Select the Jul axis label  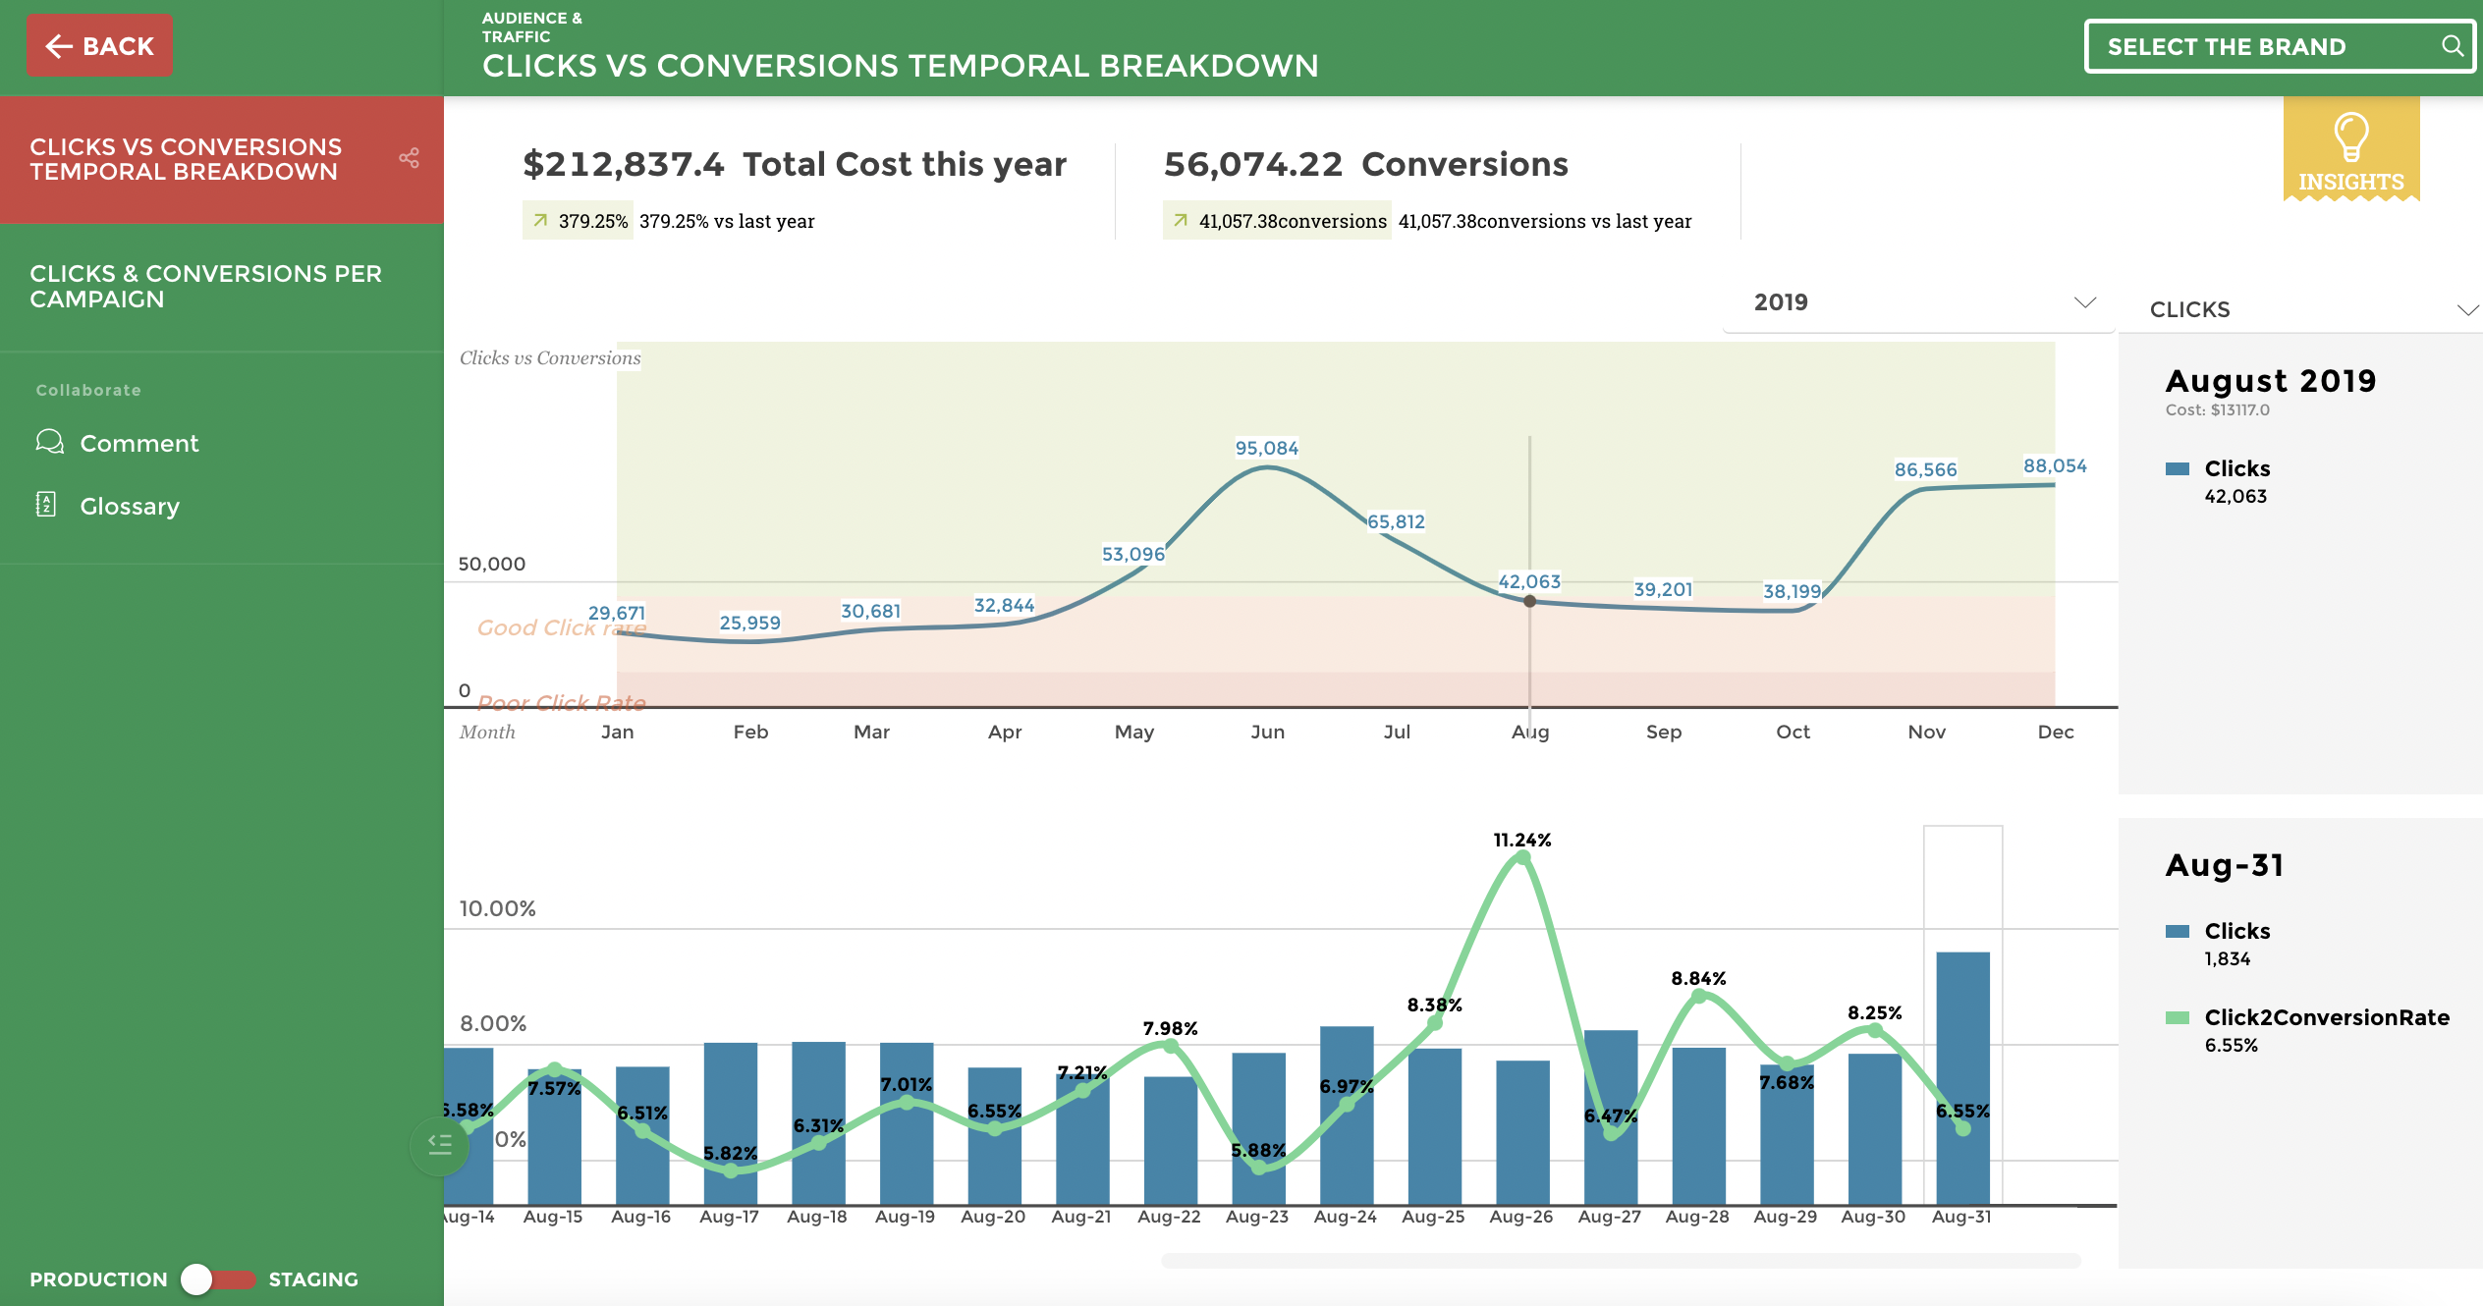[1397, 732]
